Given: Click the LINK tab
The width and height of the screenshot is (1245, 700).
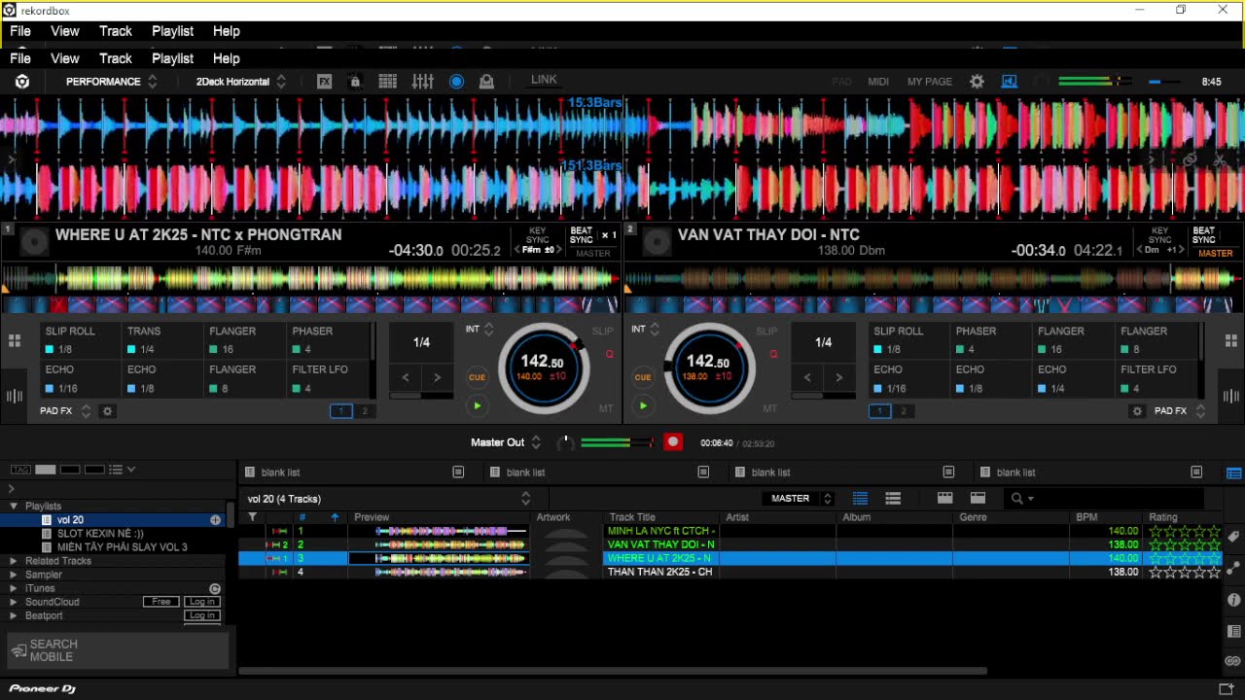Looking at the screenshot, I should (544, 80).
